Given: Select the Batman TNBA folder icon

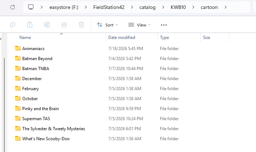Looking at the screenshot, I should [18, 68].
